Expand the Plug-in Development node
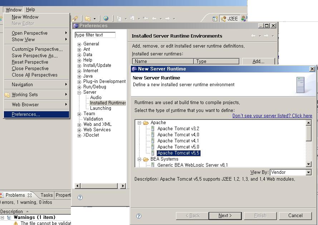 tap(79, 82)
